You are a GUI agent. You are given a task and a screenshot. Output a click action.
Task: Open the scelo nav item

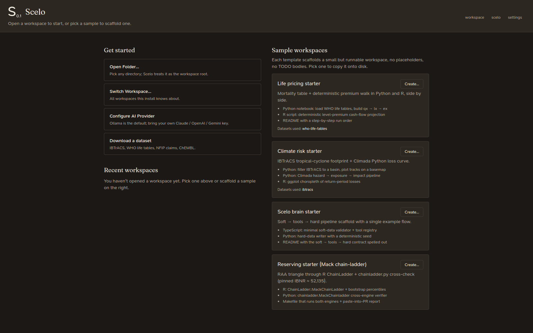click(496, 17)
